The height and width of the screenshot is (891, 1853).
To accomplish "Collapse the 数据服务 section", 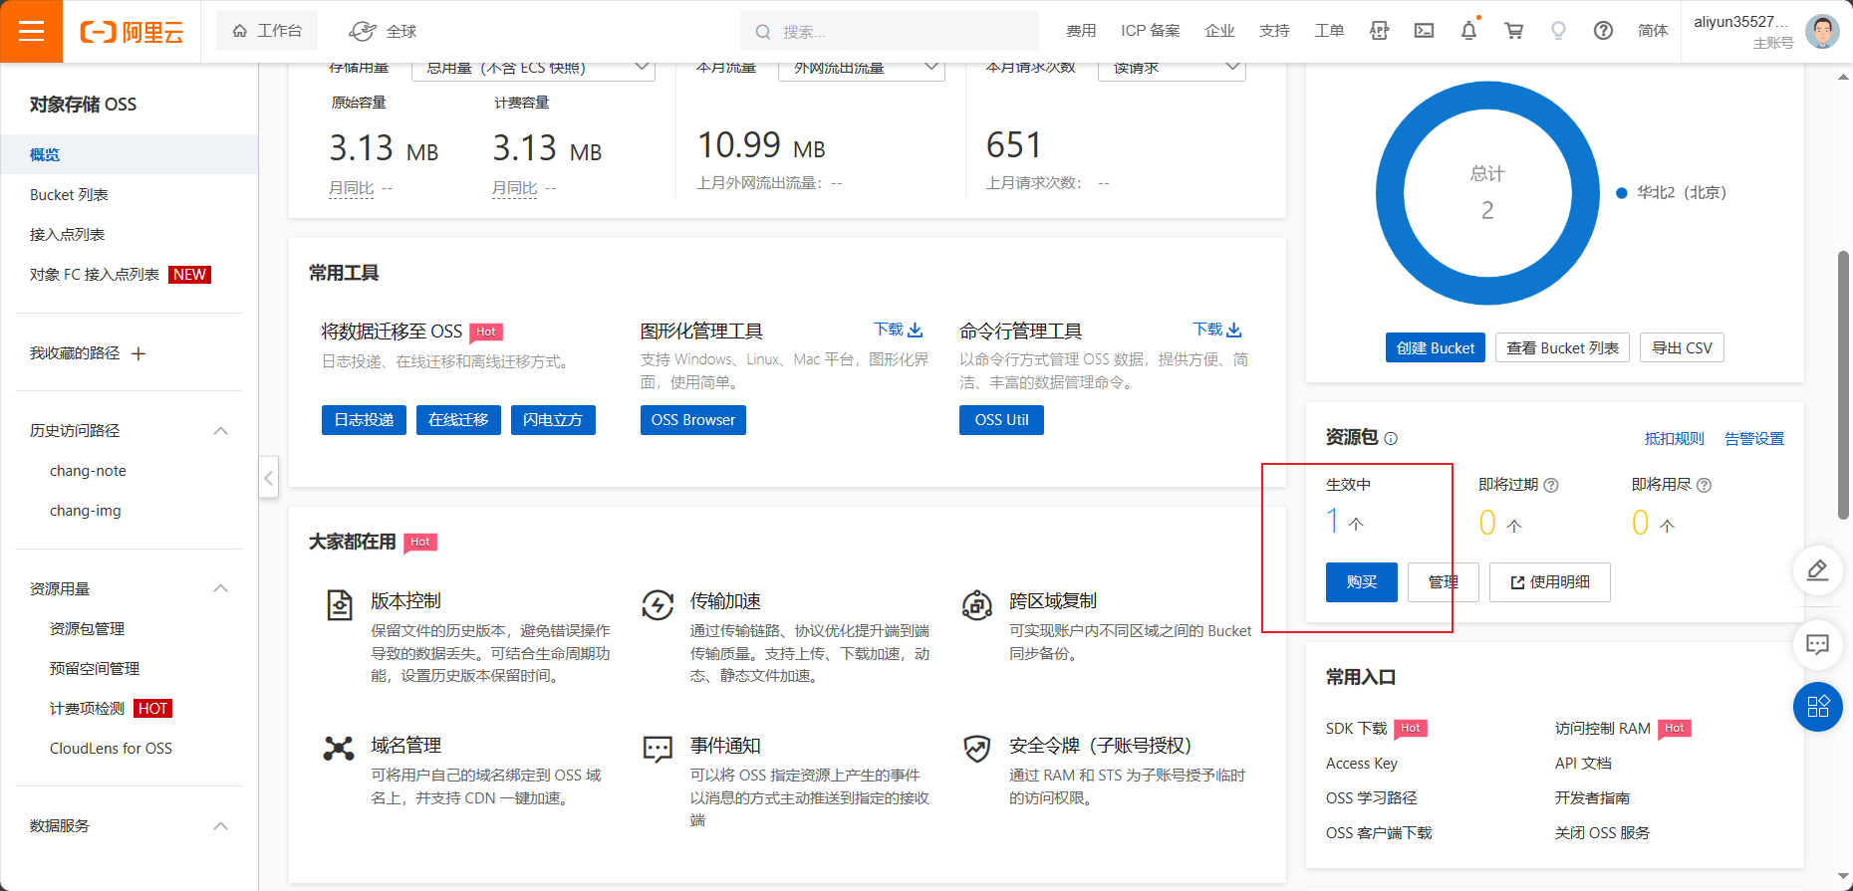I will coord(221,826).
